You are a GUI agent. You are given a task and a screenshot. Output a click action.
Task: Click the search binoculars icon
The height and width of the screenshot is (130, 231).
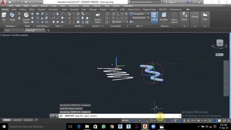tap(163, 2)
